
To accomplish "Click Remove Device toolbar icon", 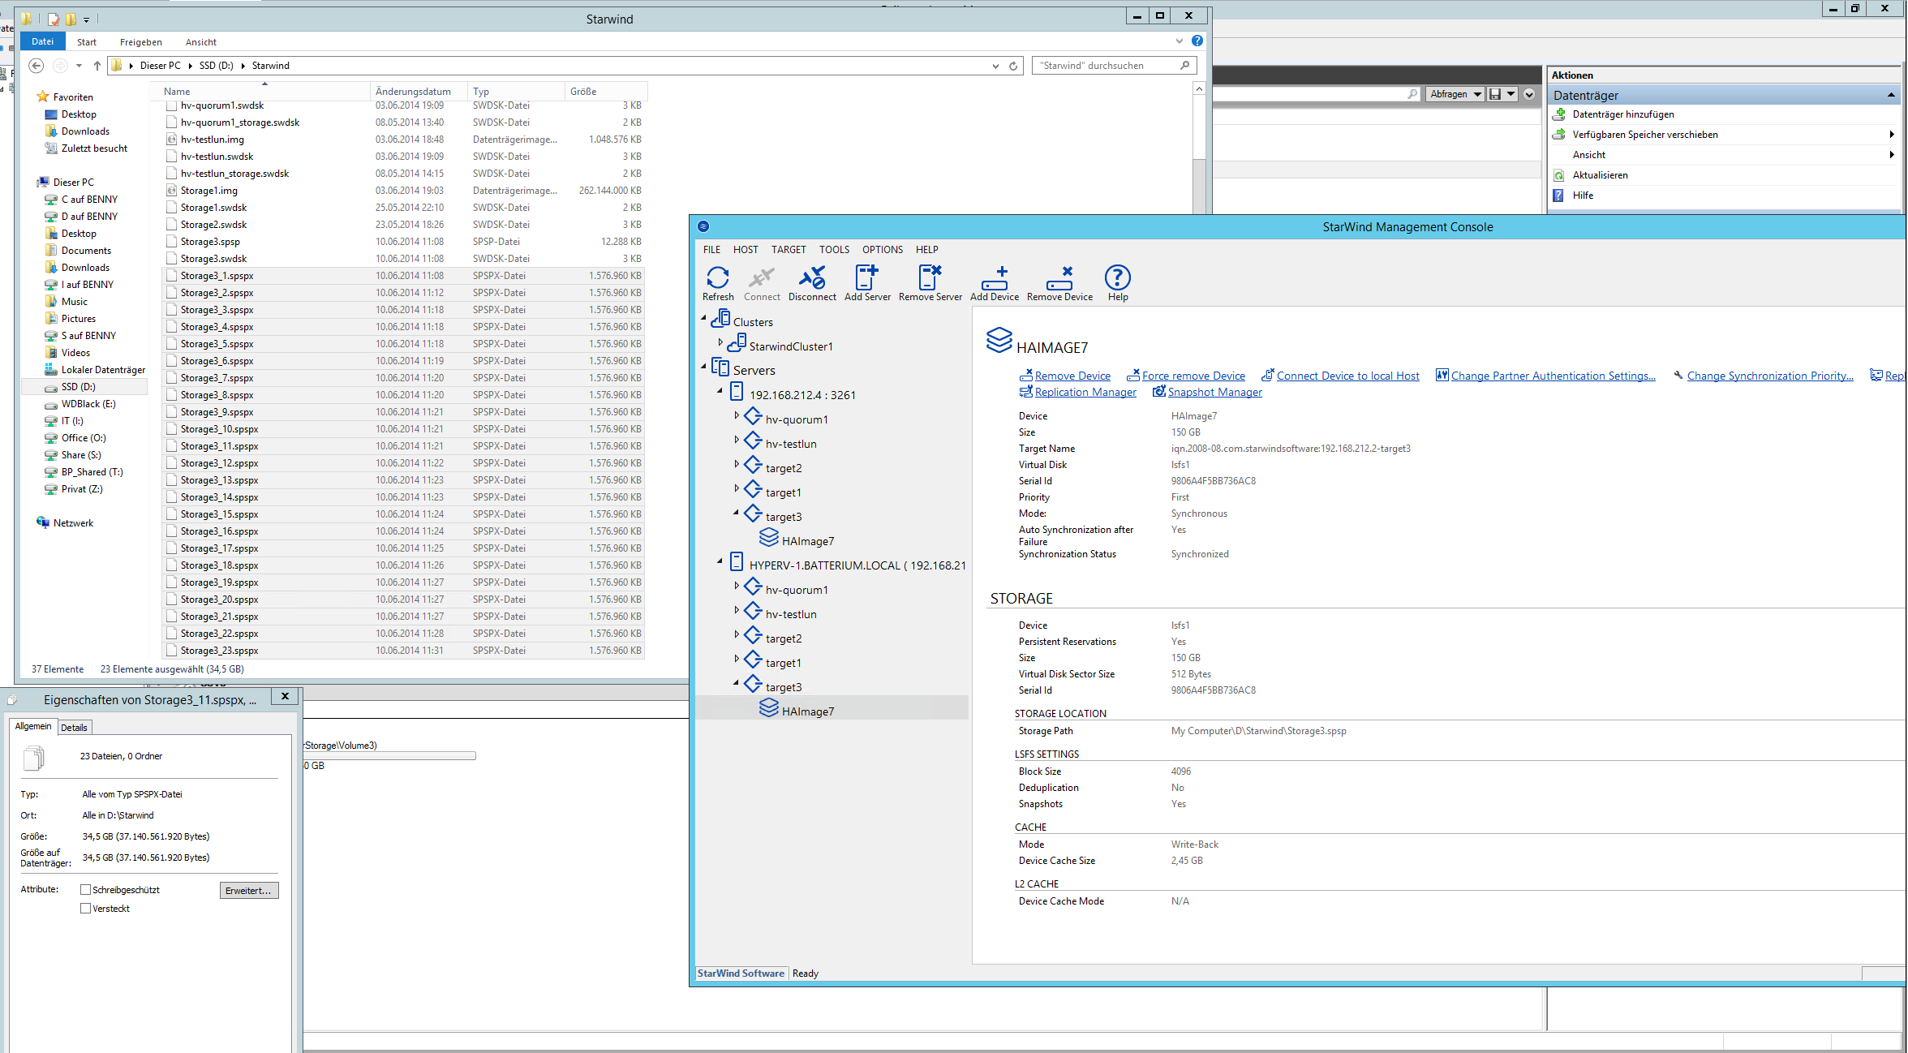I will coord(1059,284).
